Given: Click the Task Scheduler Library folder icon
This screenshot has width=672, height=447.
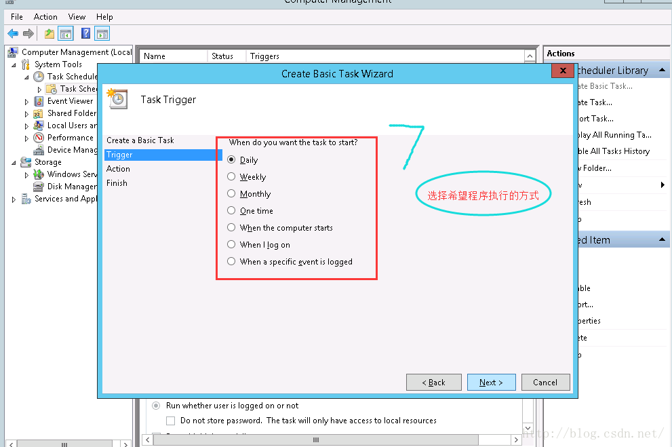Looking at the screenshot, I should click(52, 89).
